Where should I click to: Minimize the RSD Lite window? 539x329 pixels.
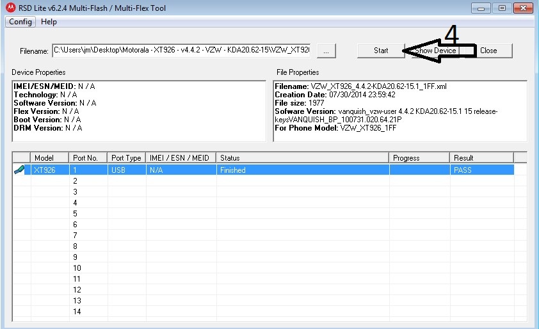pos(481,8)
